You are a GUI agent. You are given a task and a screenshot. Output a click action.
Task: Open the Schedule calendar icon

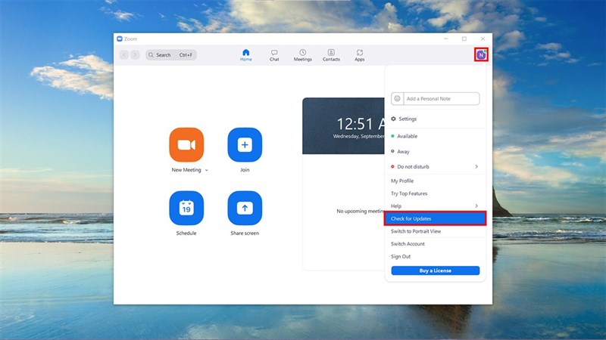(186, 208)
